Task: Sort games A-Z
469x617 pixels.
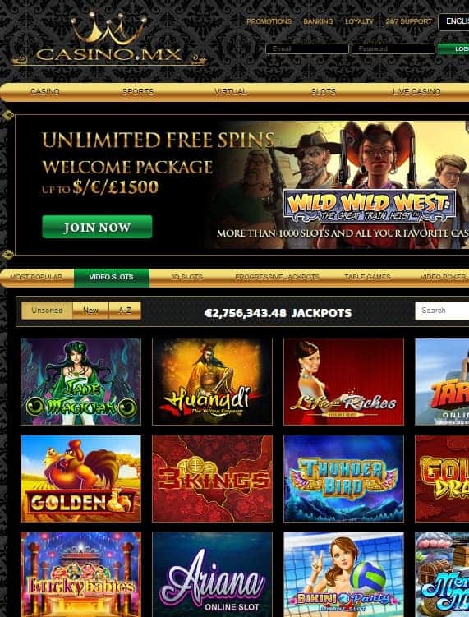Action: pos(125,311)
